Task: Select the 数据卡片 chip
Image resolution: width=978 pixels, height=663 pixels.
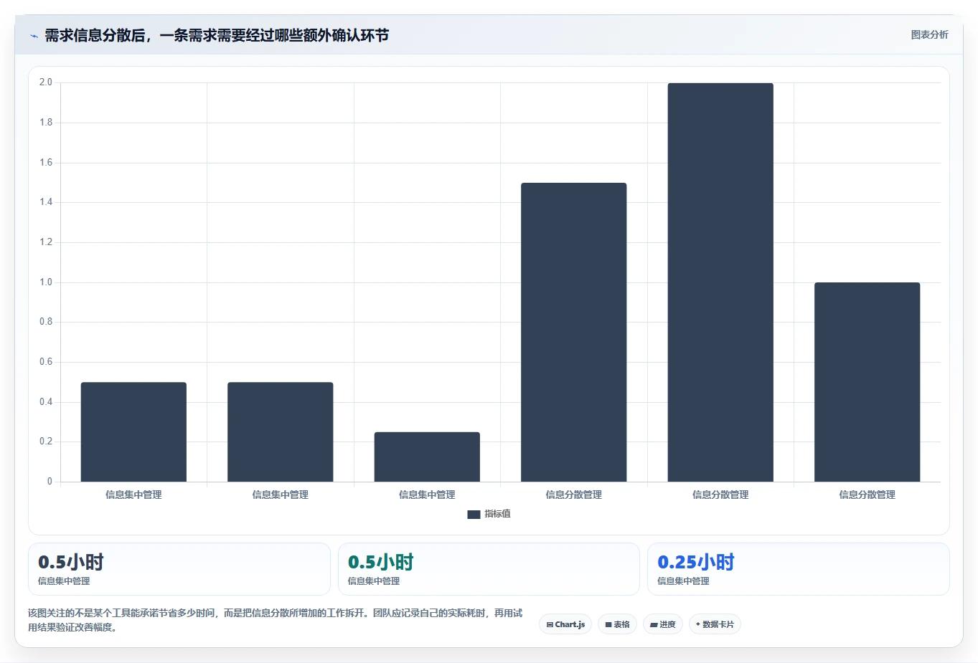Action: 715,624
